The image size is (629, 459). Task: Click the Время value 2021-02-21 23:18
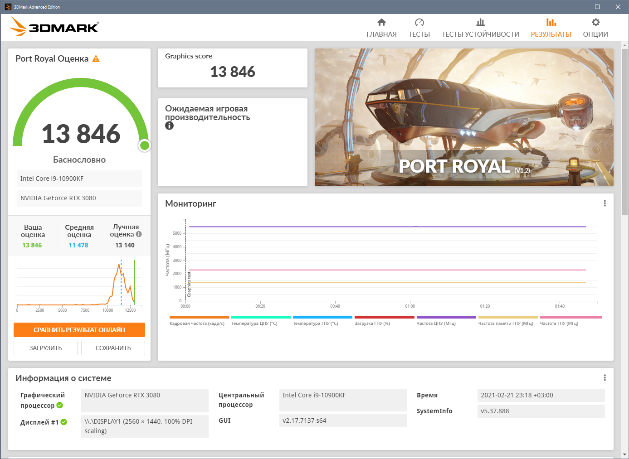(541, 395)
